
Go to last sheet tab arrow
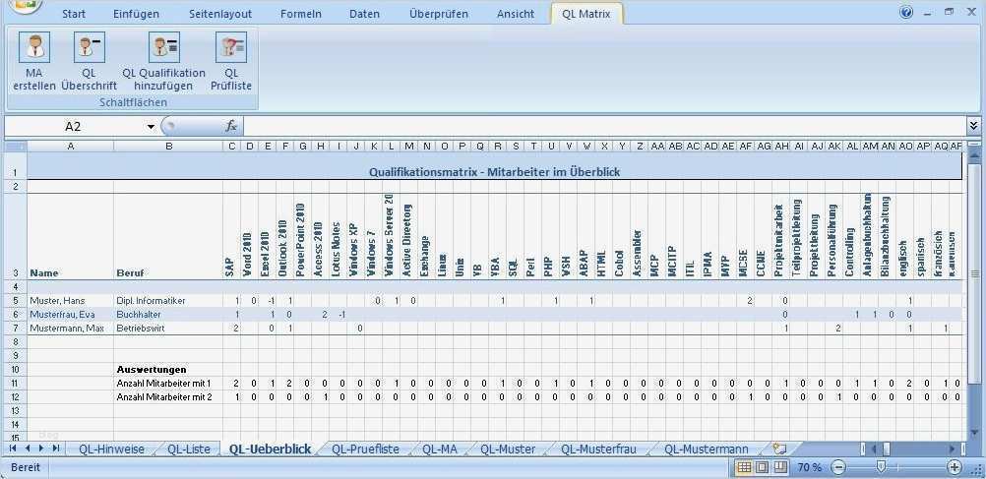tap(56, 449)
